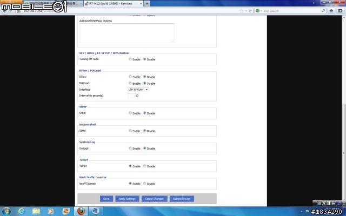Go to the Firefox home page
This screenshot has height=216, width=346.
point(331,11)
